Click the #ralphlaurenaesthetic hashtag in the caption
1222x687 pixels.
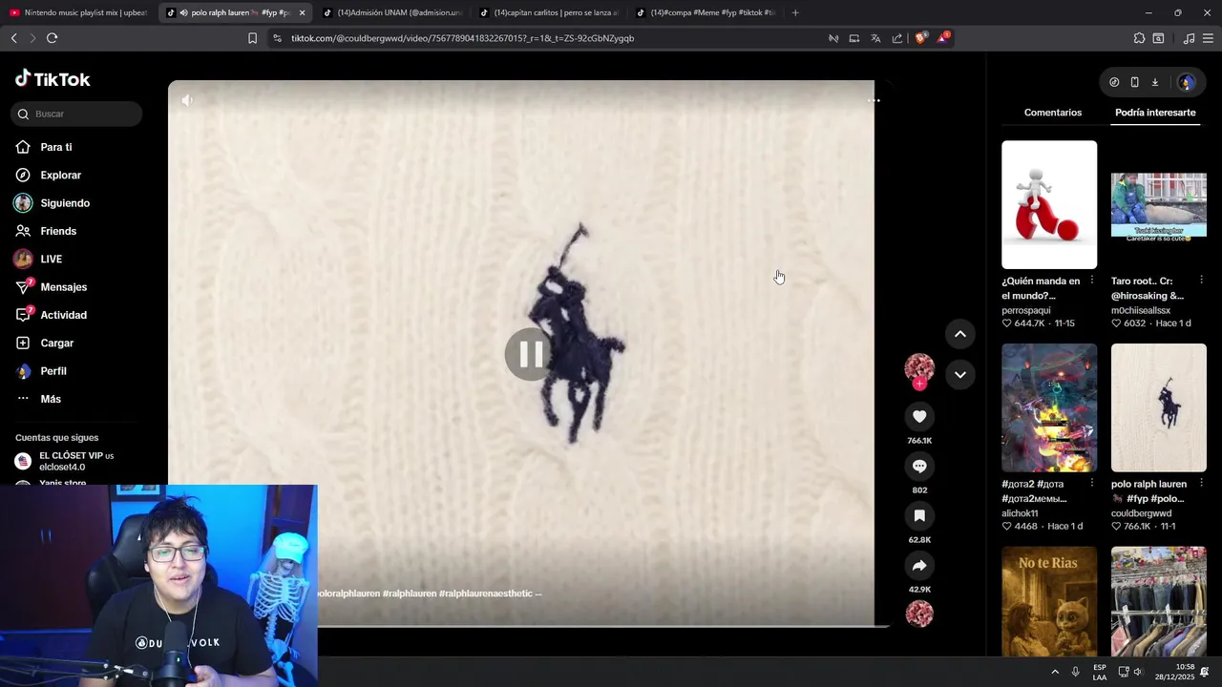click(485, 593)
